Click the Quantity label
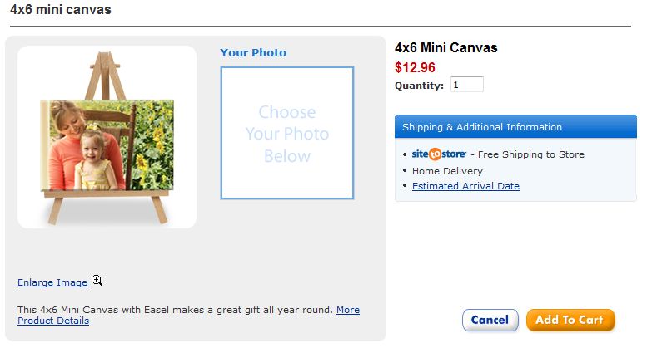The image size is (662, 348). point(419,86)
